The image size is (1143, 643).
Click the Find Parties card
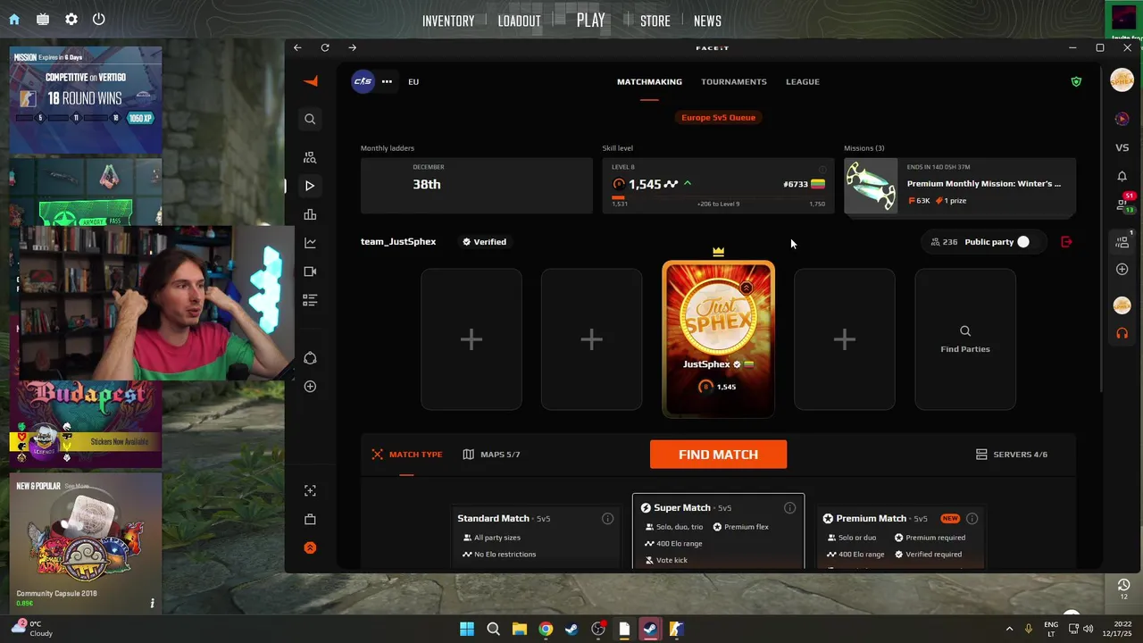(965, 339)
